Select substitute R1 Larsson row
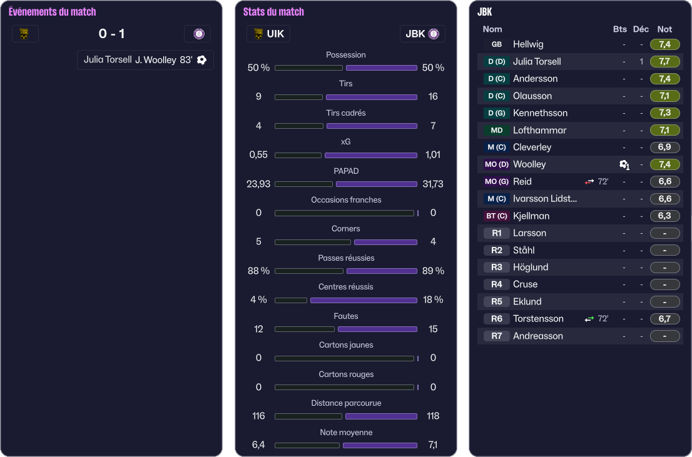Screen dimensions: 692x457 click(529, 233)
